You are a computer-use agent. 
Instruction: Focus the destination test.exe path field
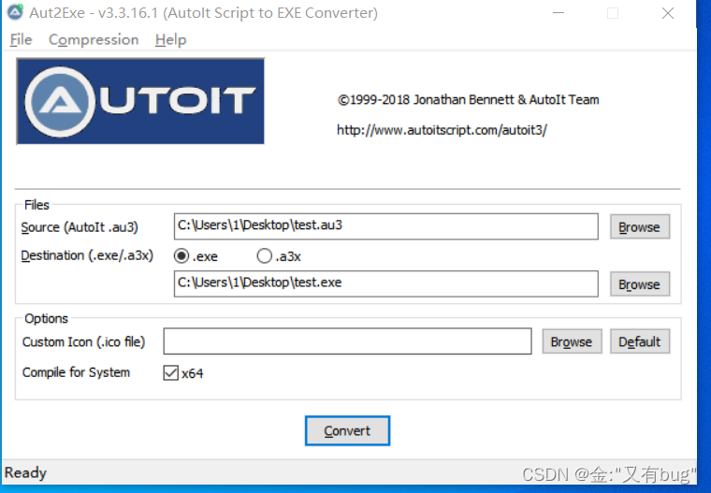click(385, 283)
